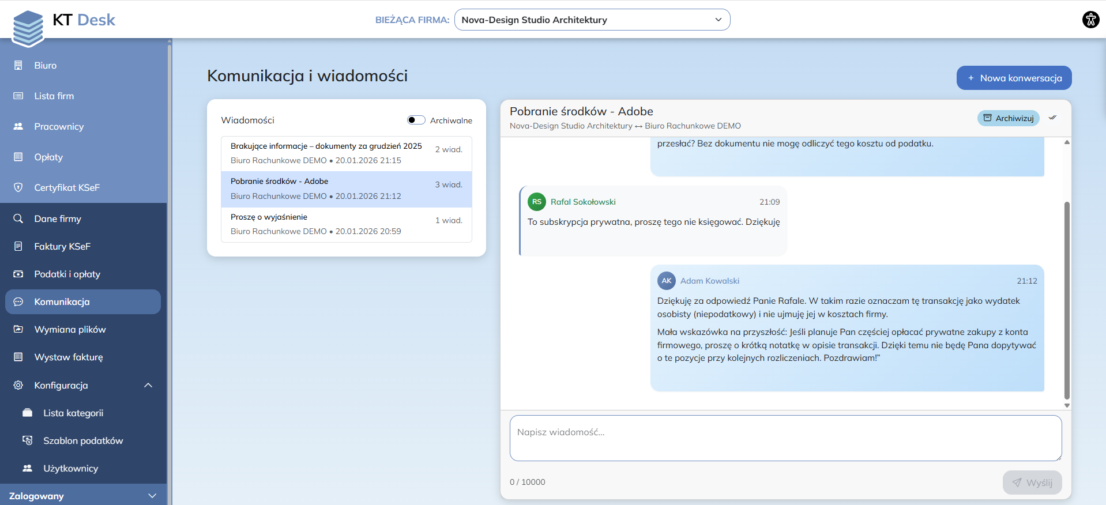The image size is (1106, 505).
Task: Click the Certyfikat KSeF shield icon
Action: (x=18, y=187)
